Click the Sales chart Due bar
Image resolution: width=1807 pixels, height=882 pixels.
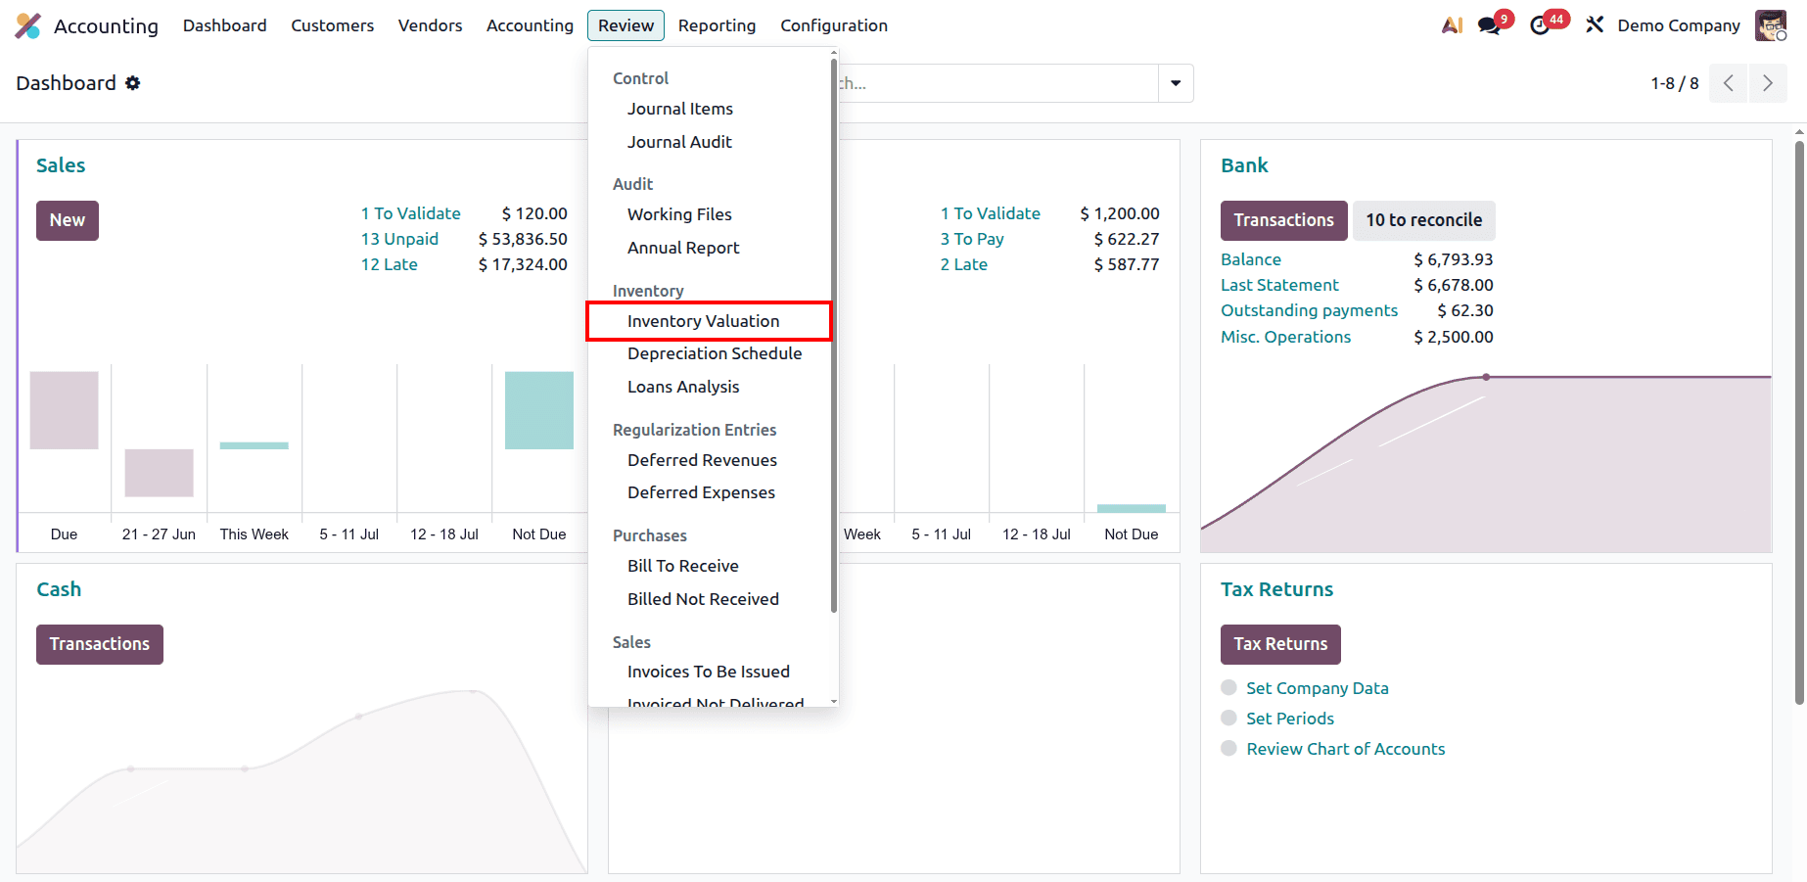tap(64, 410)
